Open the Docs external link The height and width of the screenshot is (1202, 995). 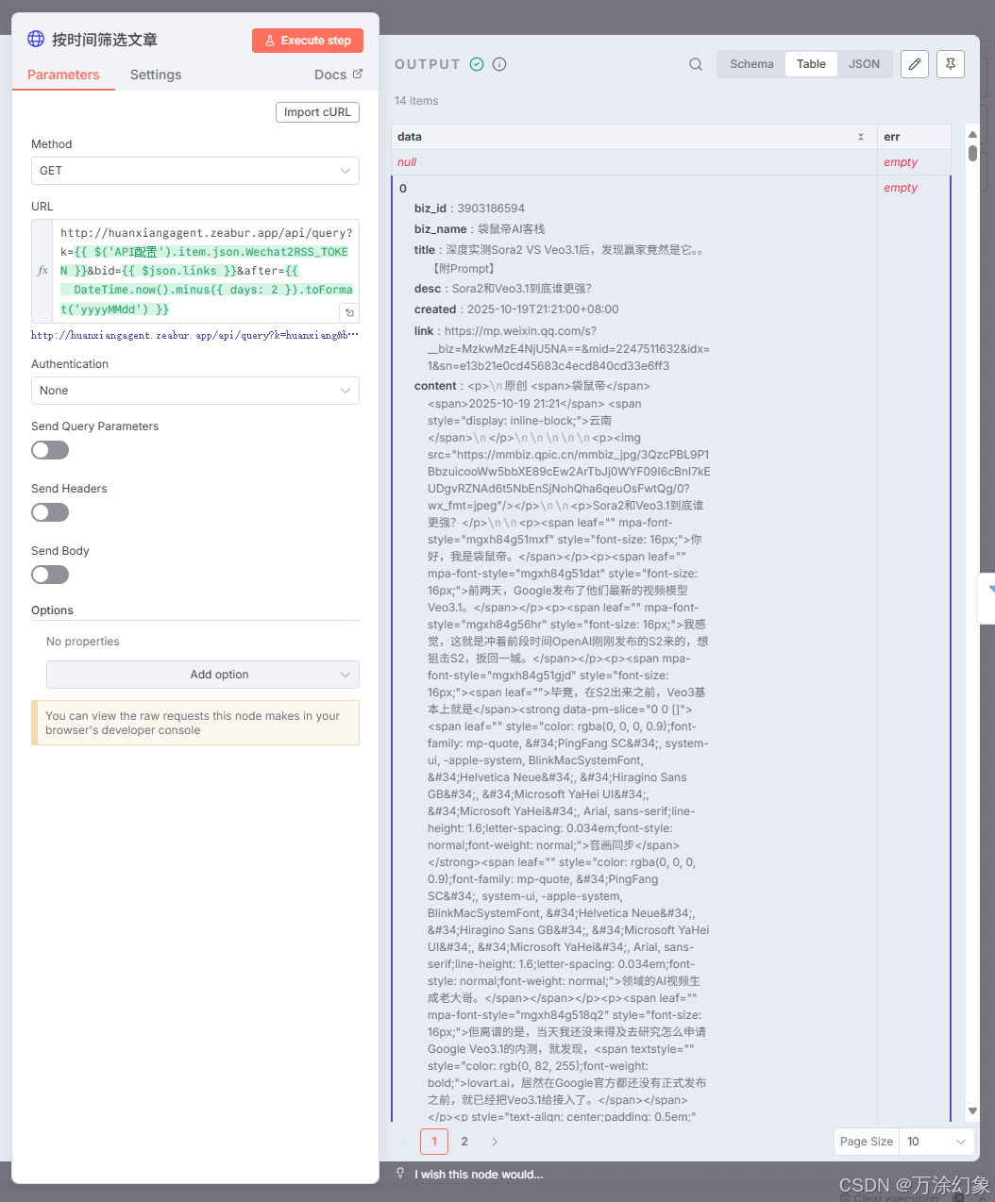tap(338, 75)
